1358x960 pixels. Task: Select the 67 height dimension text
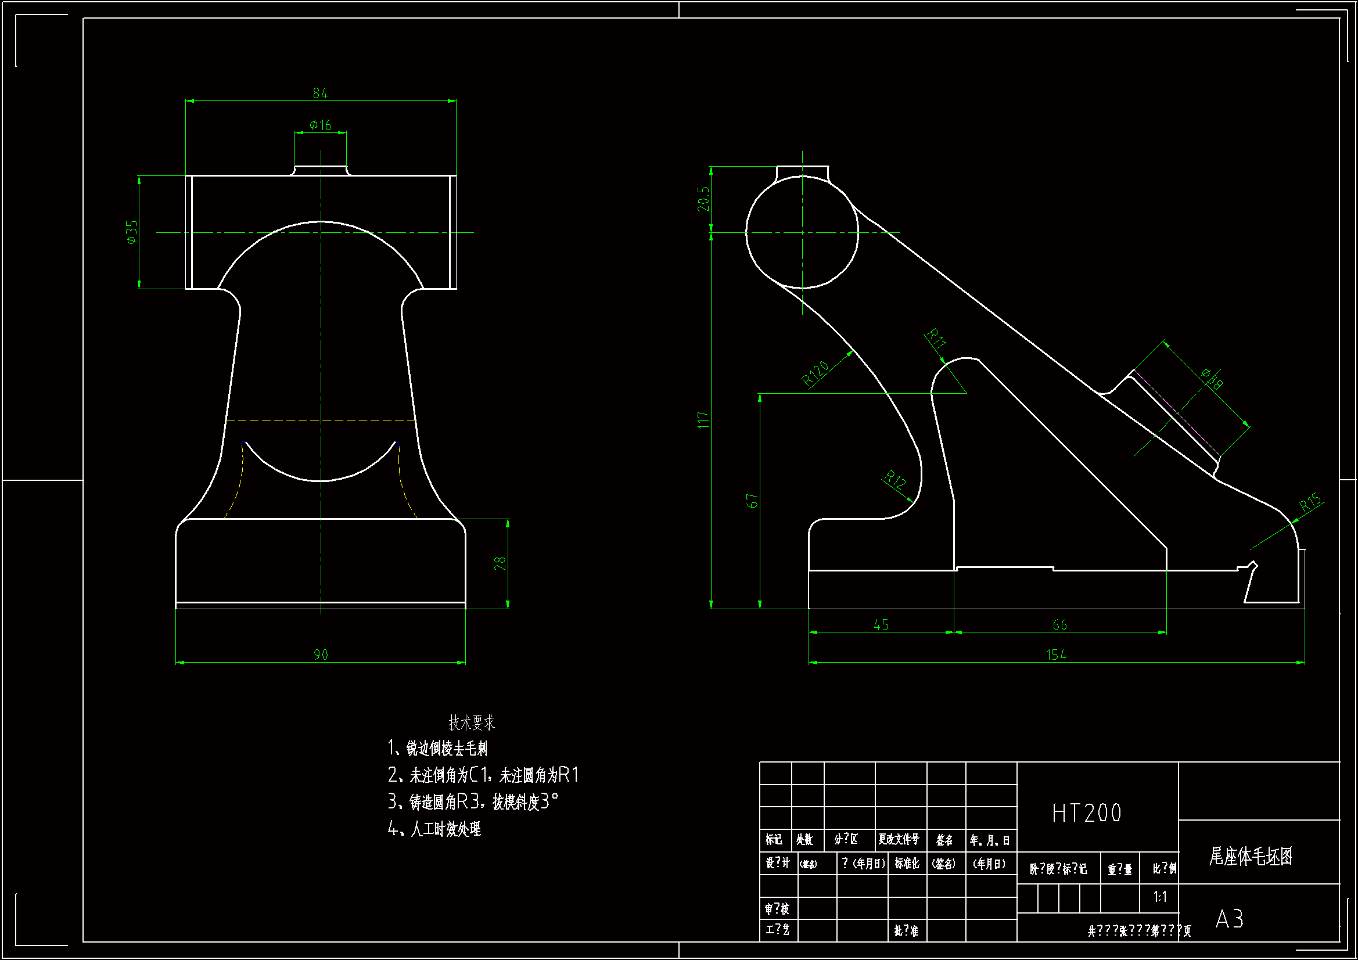point(752,501)
